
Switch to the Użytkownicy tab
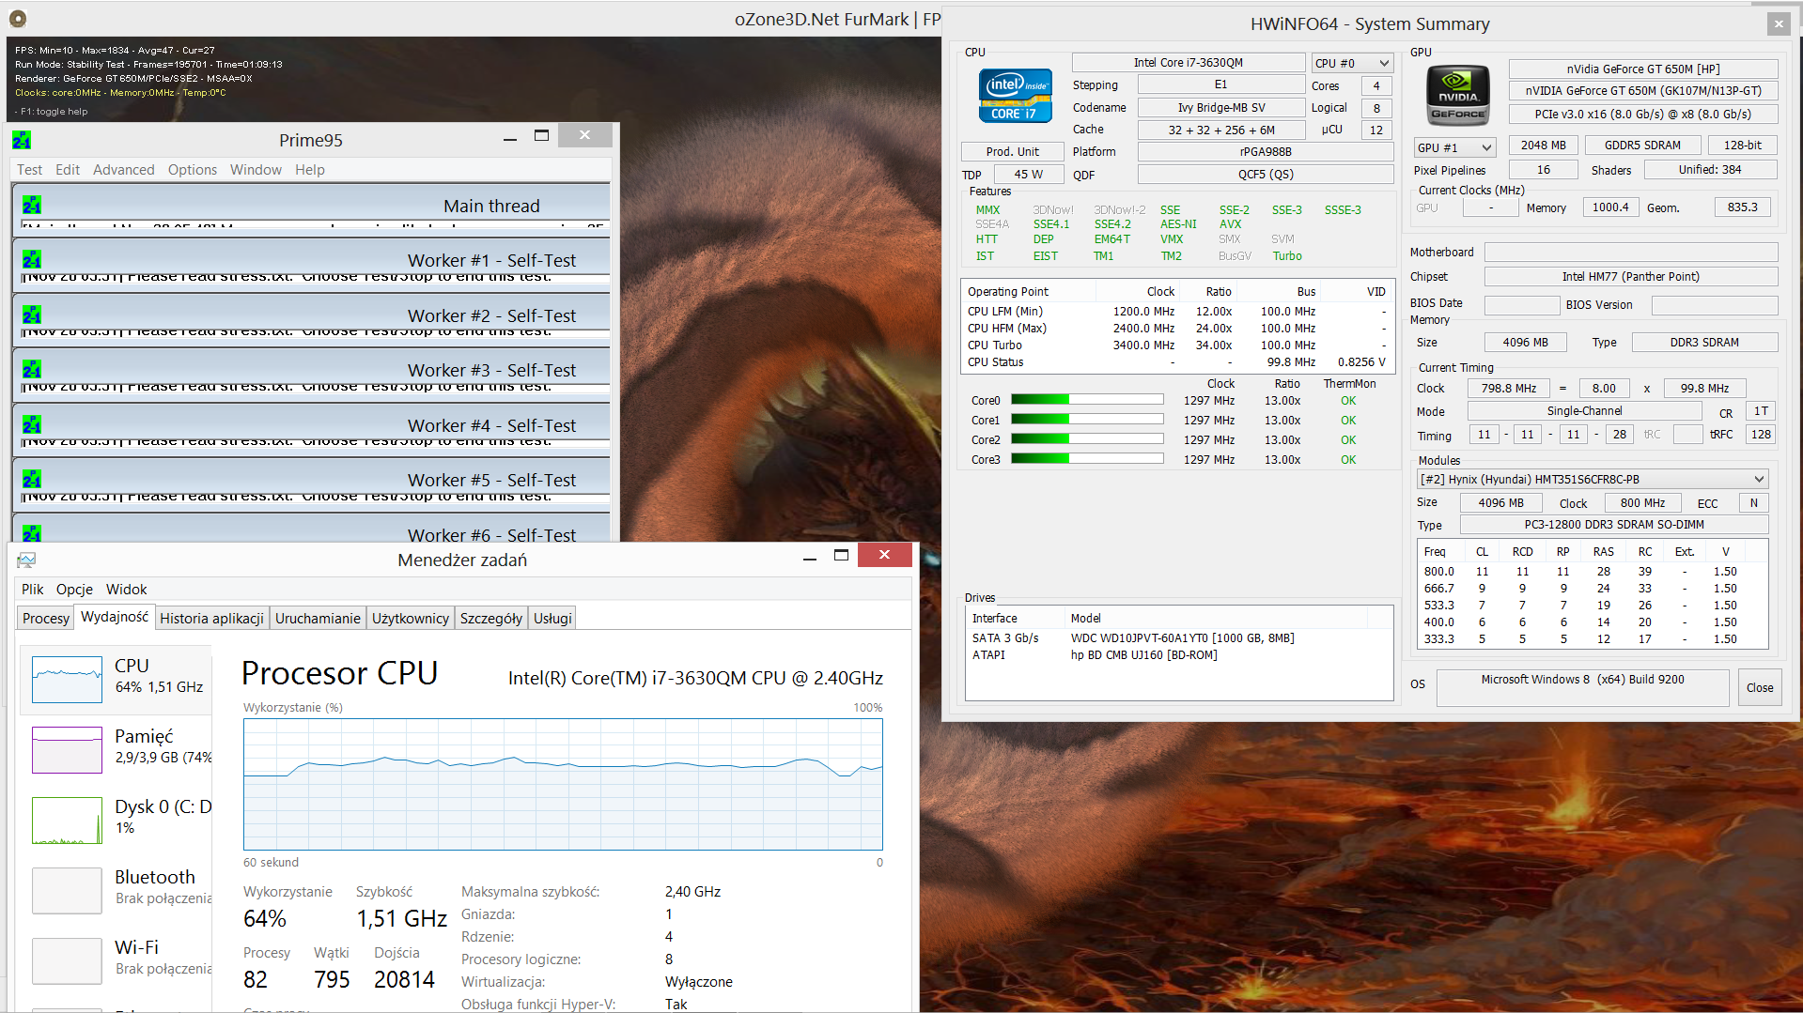click(x=411, y=619)
